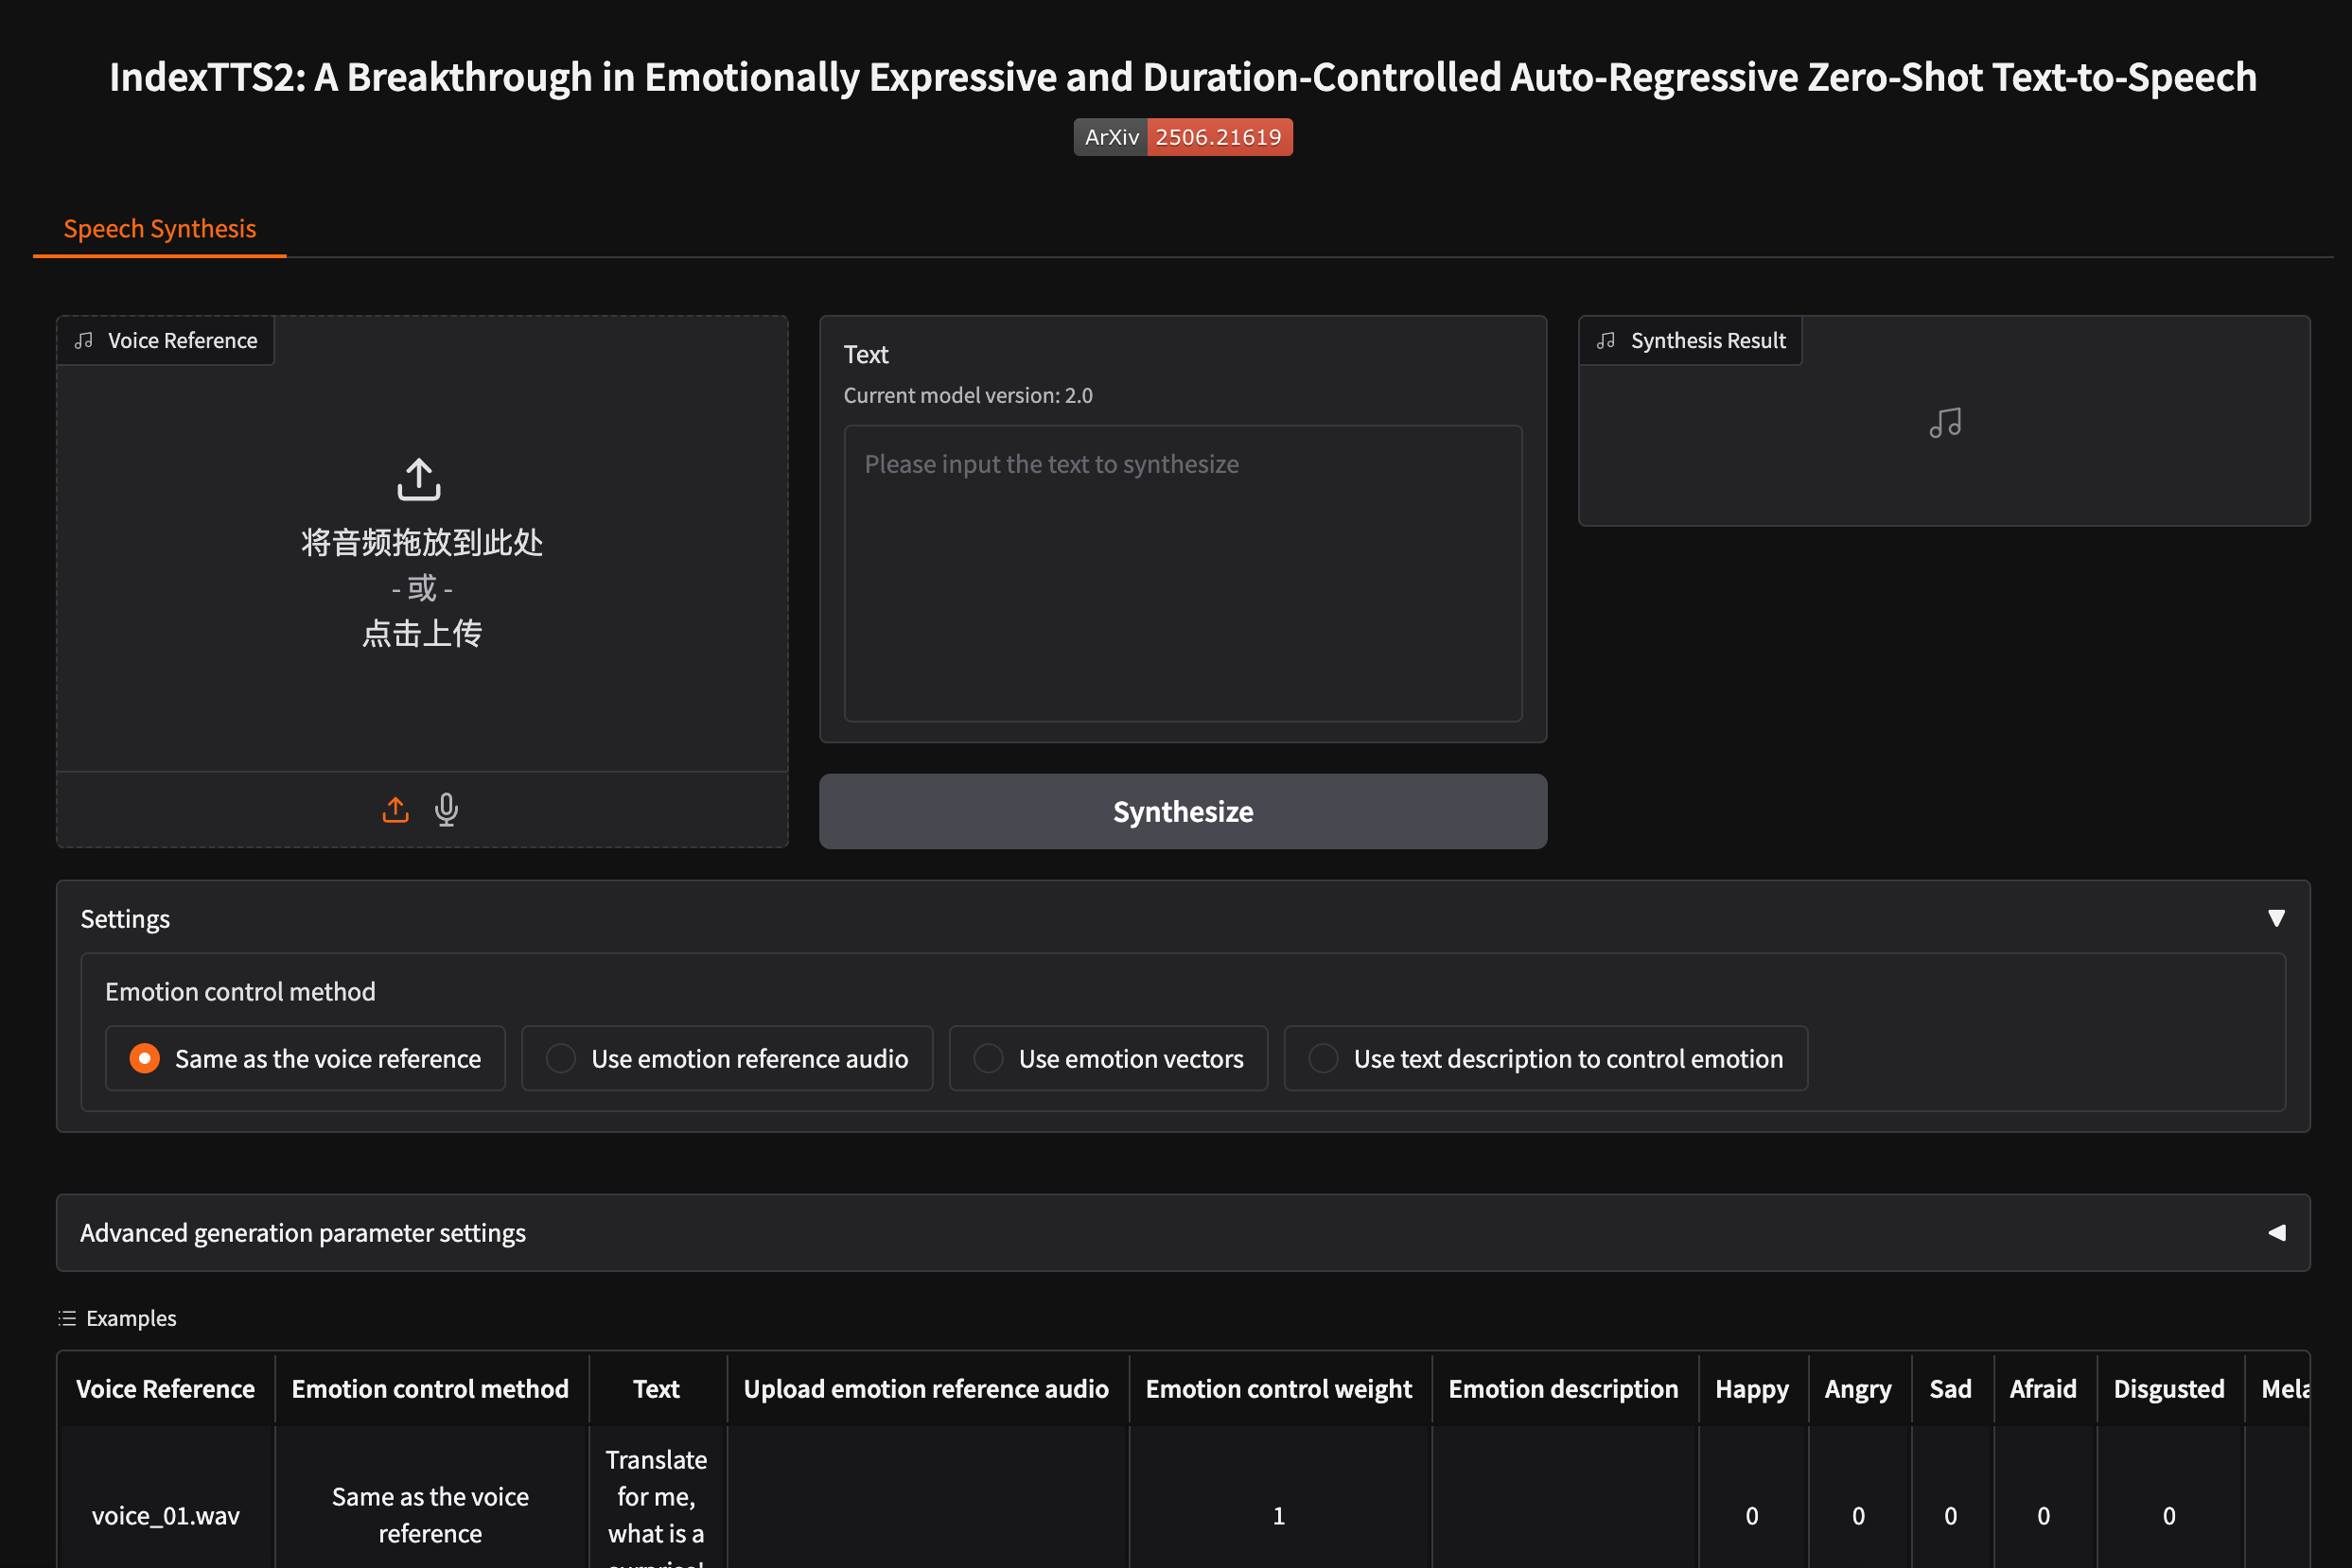
Task: Select Same as the voice reference option
Action: pos(145,1058)
